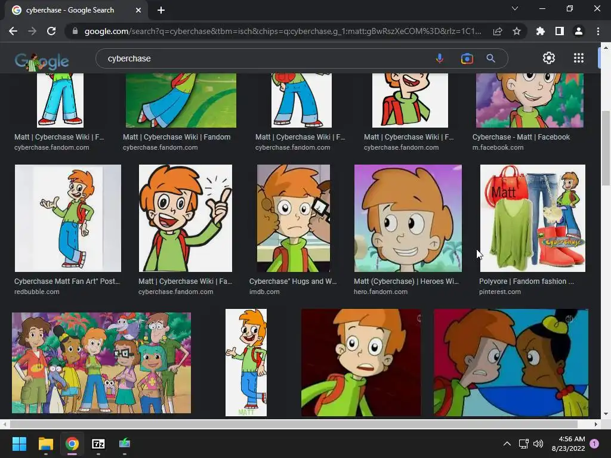Open the volume speaker tray icon

point(538,444)
